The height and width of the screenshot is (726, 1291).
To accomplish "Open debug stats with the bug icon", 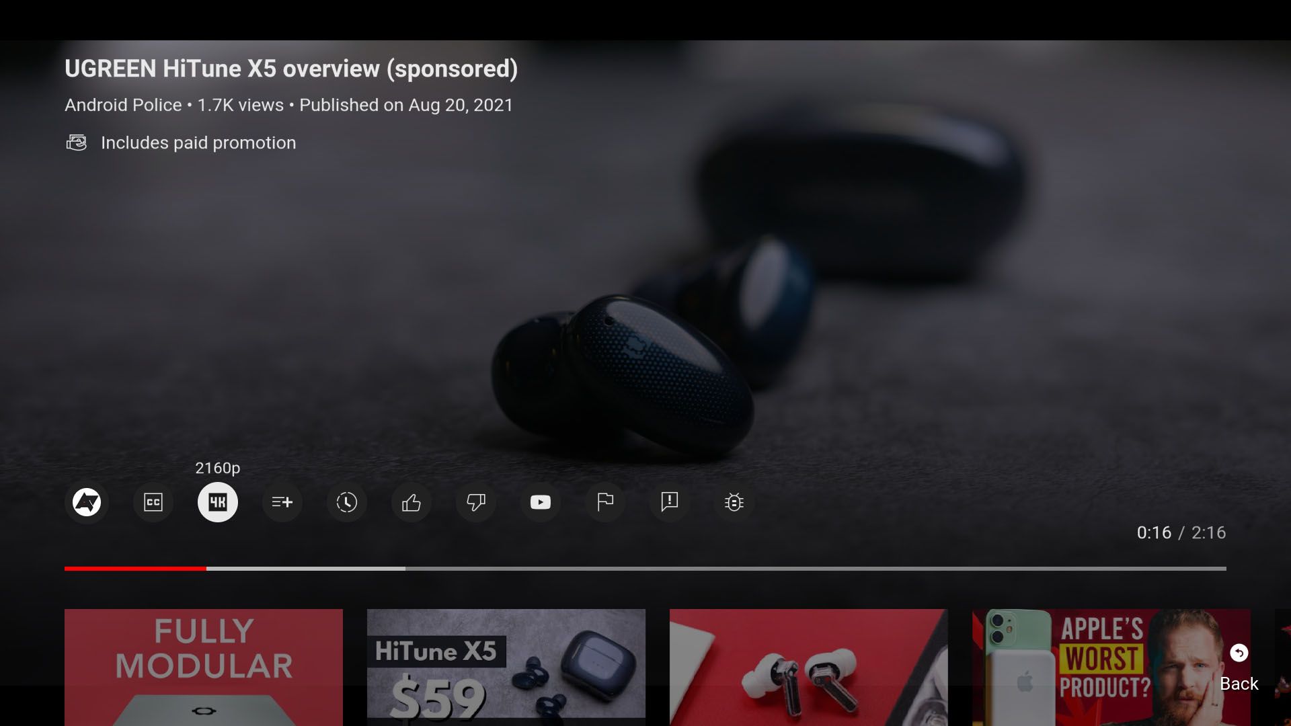I will [x=734, y=502].
